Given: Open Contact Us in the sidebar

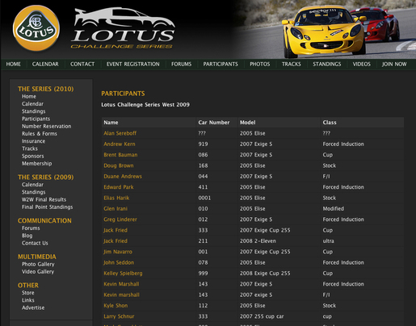Looking at the screenshot, I should pos(35,243).
